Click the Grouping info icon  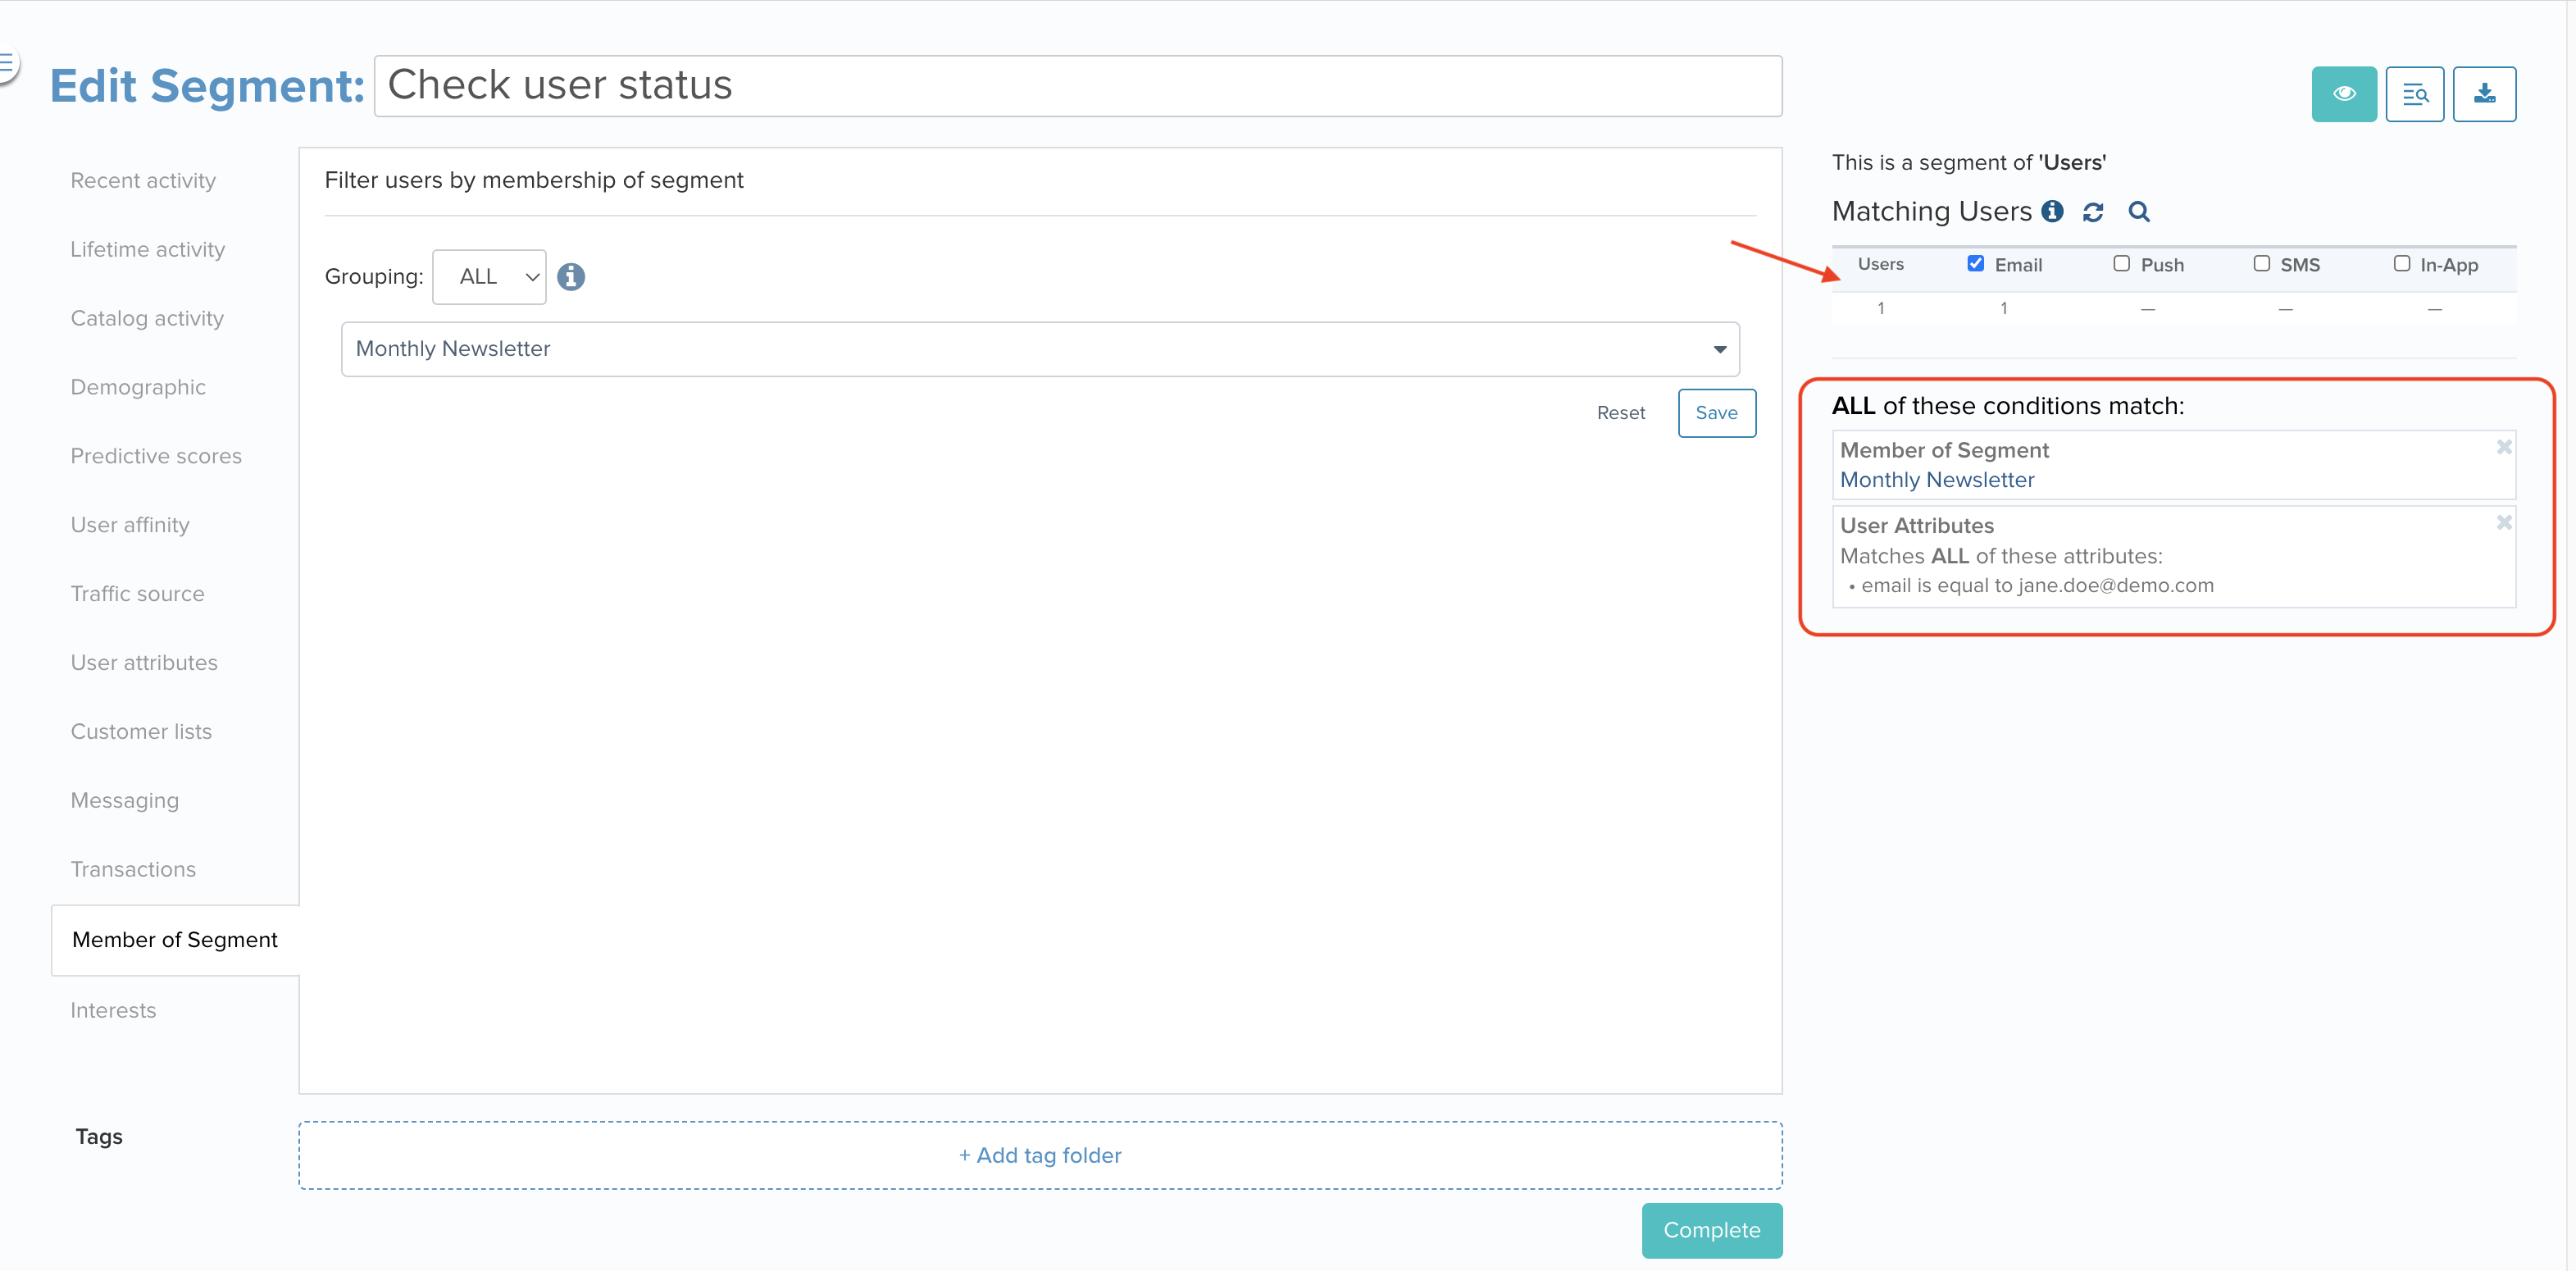(x=571, y=276)
